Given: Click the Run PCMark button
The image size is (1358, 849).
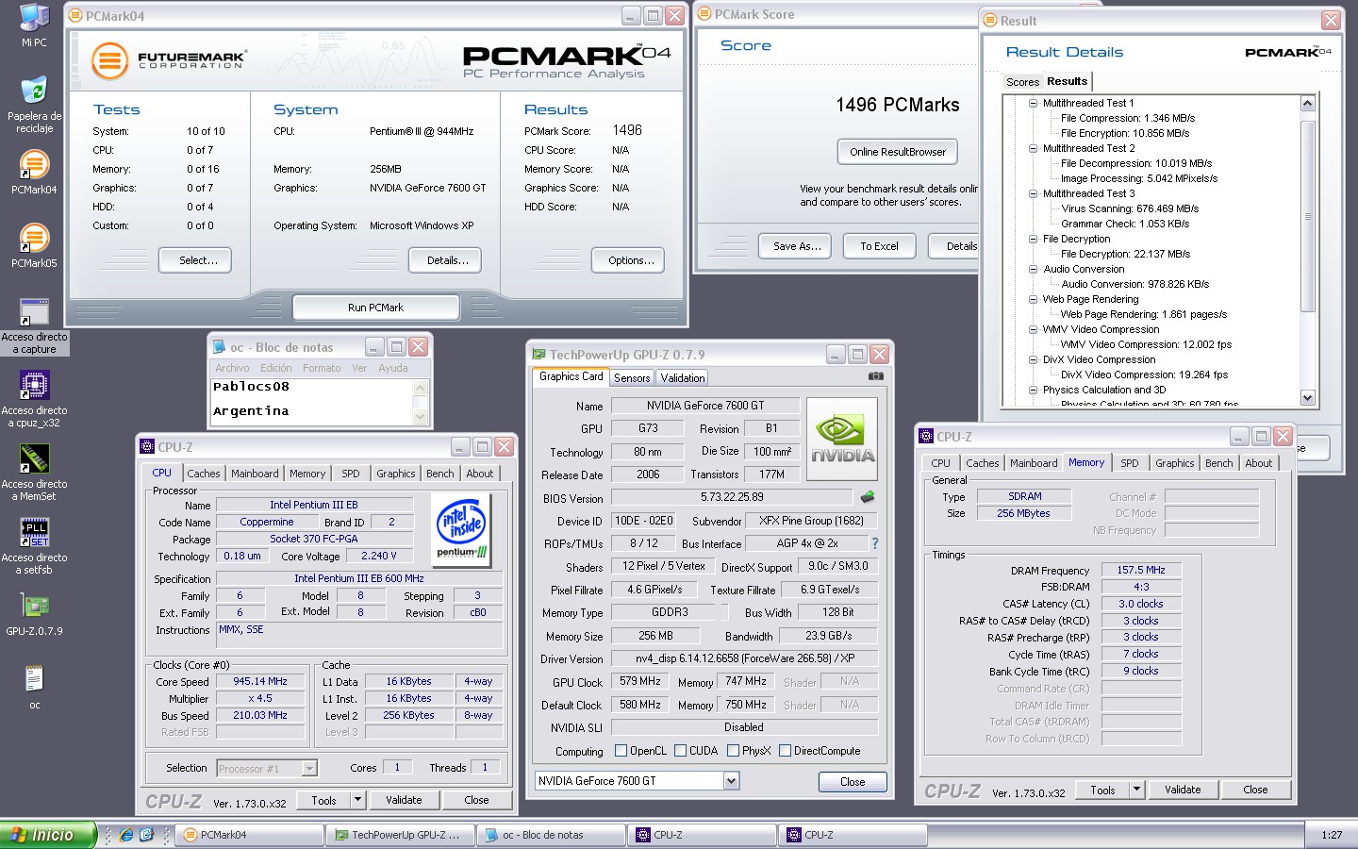Looking at the screenshot, I should click(375, 308).
